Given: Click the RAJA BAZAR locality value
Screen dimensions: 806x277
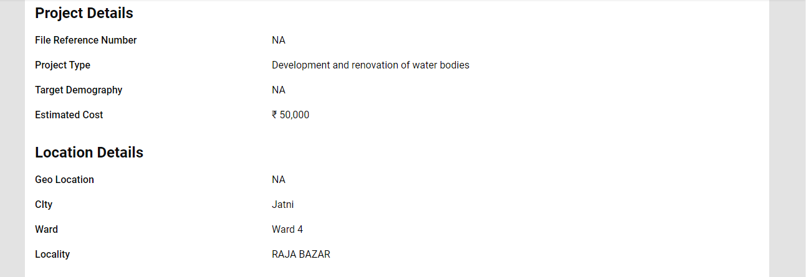Looking at the screenshot, I should pyautogui.click(x=301, y=255).
